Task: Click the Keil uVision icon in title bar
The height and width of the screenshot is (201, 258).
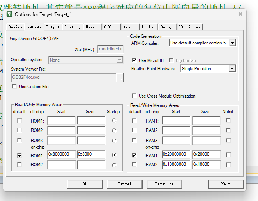Action: pos(9,14)
